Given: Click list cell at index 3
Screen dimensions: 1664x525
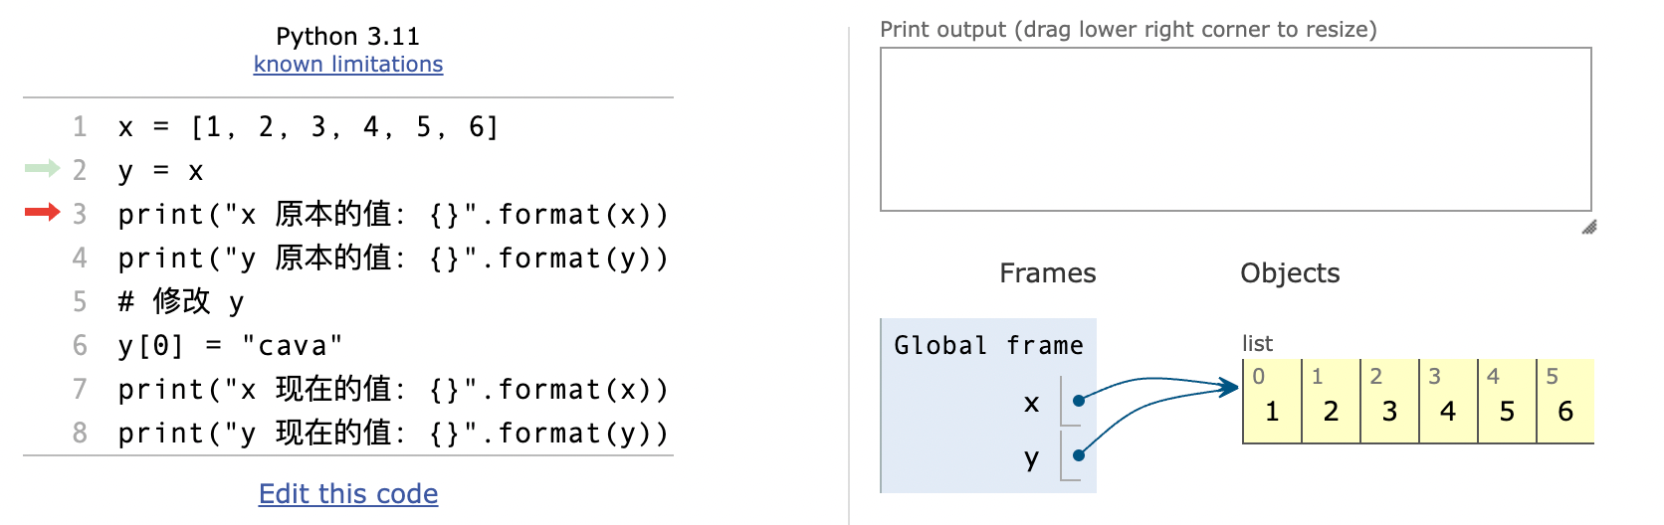Looking at the screenshot, I should [1448, 402].
